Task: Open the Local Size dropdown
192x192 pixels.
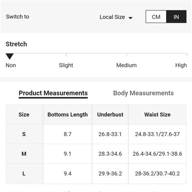Action: [116, 17]
